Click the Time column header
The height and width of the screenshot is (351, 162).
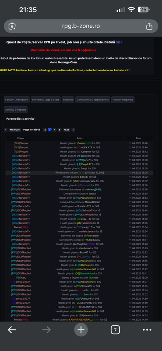click(x=138, y=138)
